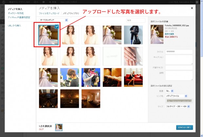Select the red sofa woman thumbnail

pos(133,77)
